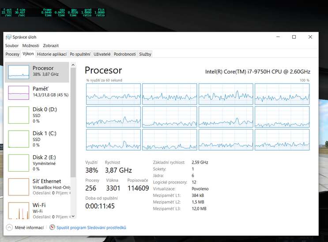Select Disk 0 (D:) graph icon
Image resolution: width=328 pixels, height=242 pixels.
point(19,116)
